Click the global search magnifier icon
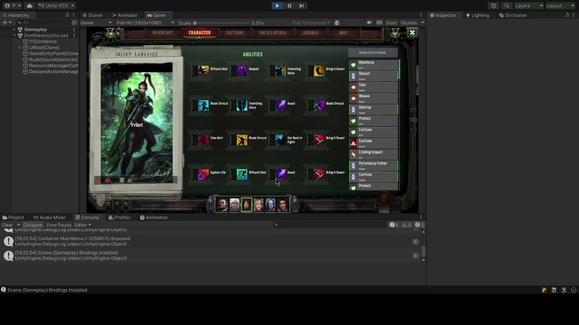Viewport: 579px width, 325px height. [507, 6]
